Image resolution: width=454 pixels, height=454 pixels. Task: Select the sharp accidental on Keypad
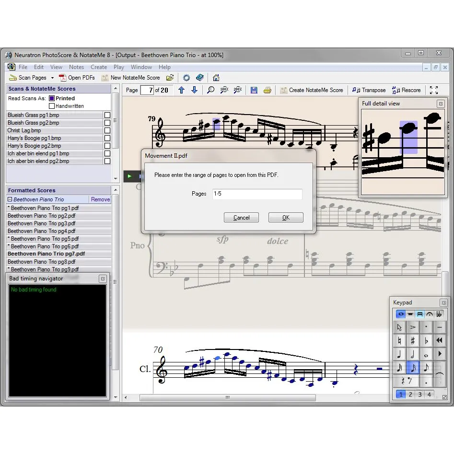click(413, 340)
